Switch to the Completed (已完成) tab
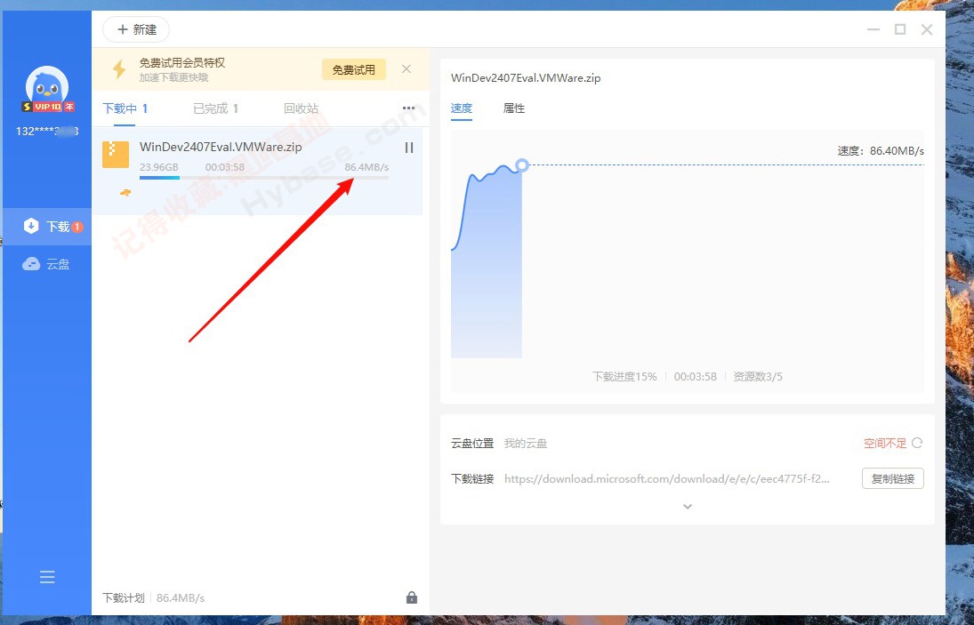 [215, 108]
